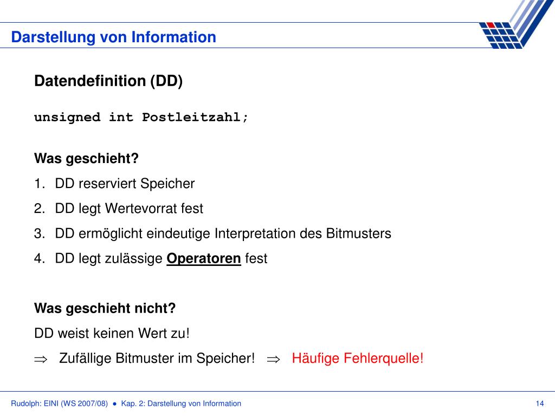This screenshot has width=555, height=416.
Task: Click the red square in the logo
Action: 491,25
